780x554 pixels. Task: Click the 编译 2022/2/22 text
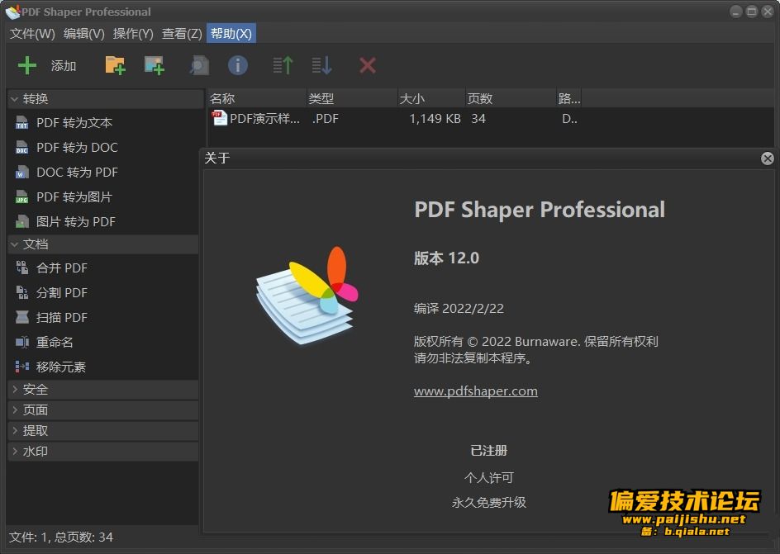pos(459,309)
